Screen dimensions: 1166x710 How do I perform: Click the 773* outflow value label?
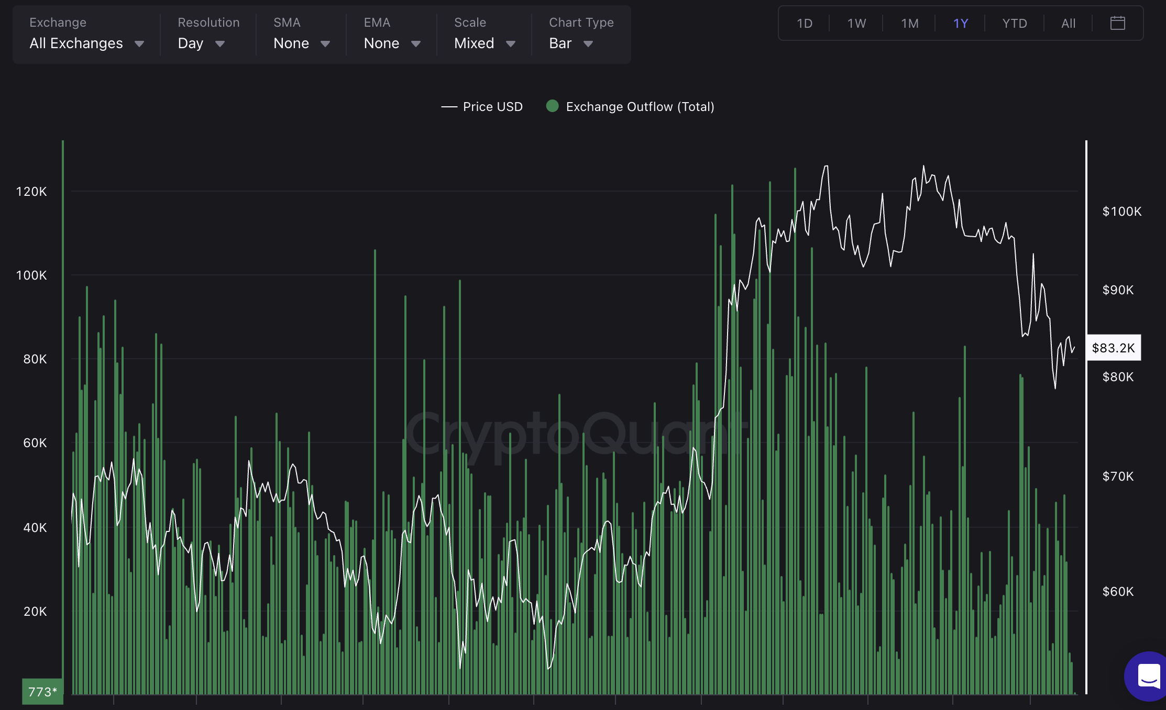42,692
